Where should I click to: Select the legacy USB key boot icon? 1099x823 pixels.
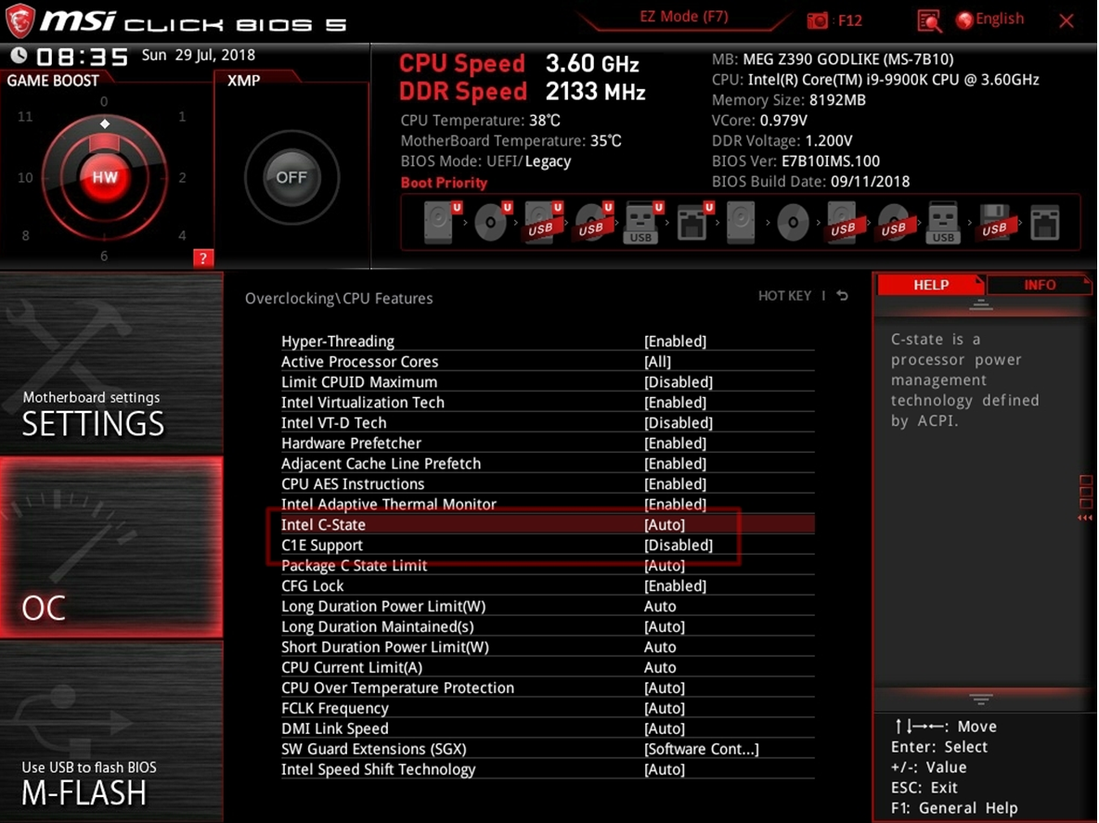pyautogui.click(x=943, y=223)
